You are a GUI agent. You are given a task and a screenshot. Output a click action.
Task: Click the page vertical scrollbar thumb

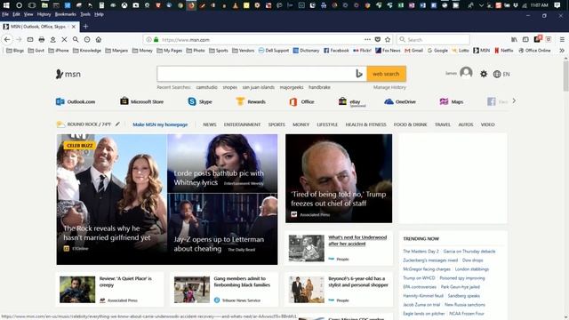click(565, 77)
